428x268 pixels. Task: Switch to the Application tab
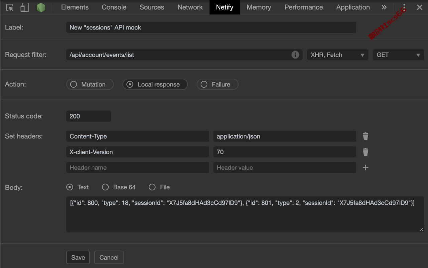pyautogui.click(x=353, y=7)
